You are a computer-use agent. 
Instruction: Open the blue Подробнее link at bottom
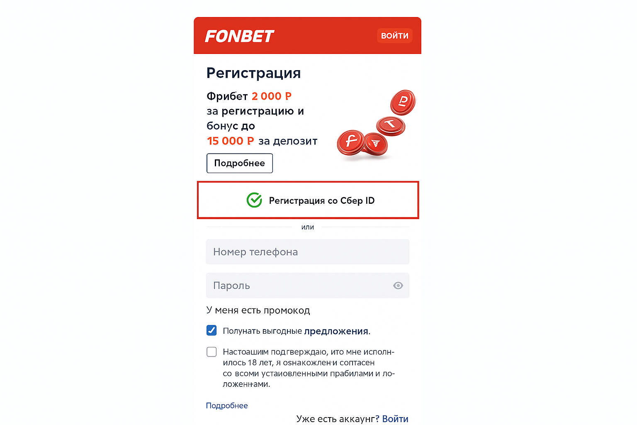227,405
